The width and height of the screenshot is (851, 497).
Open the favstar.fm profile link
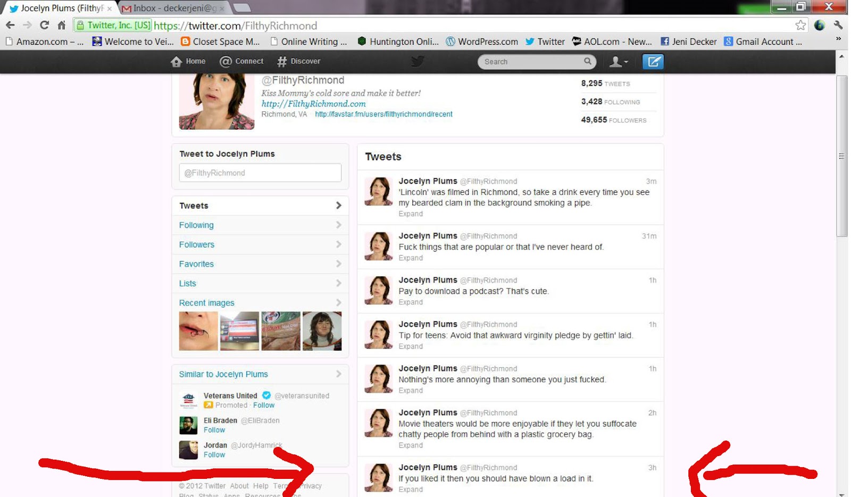click(383, 114)
